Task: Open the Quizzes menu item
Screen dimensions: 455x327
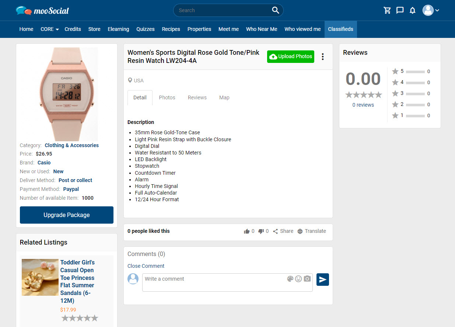Action: click(146, 29)
